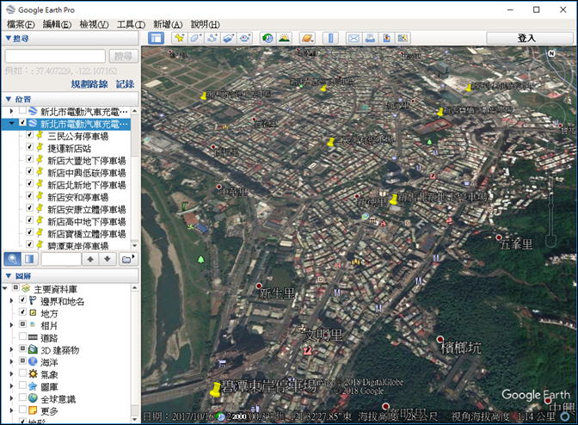Uncheck 新店大豐地下停車場 checkbox
This screenshot has height=425, width=578.
pos(30,159)
